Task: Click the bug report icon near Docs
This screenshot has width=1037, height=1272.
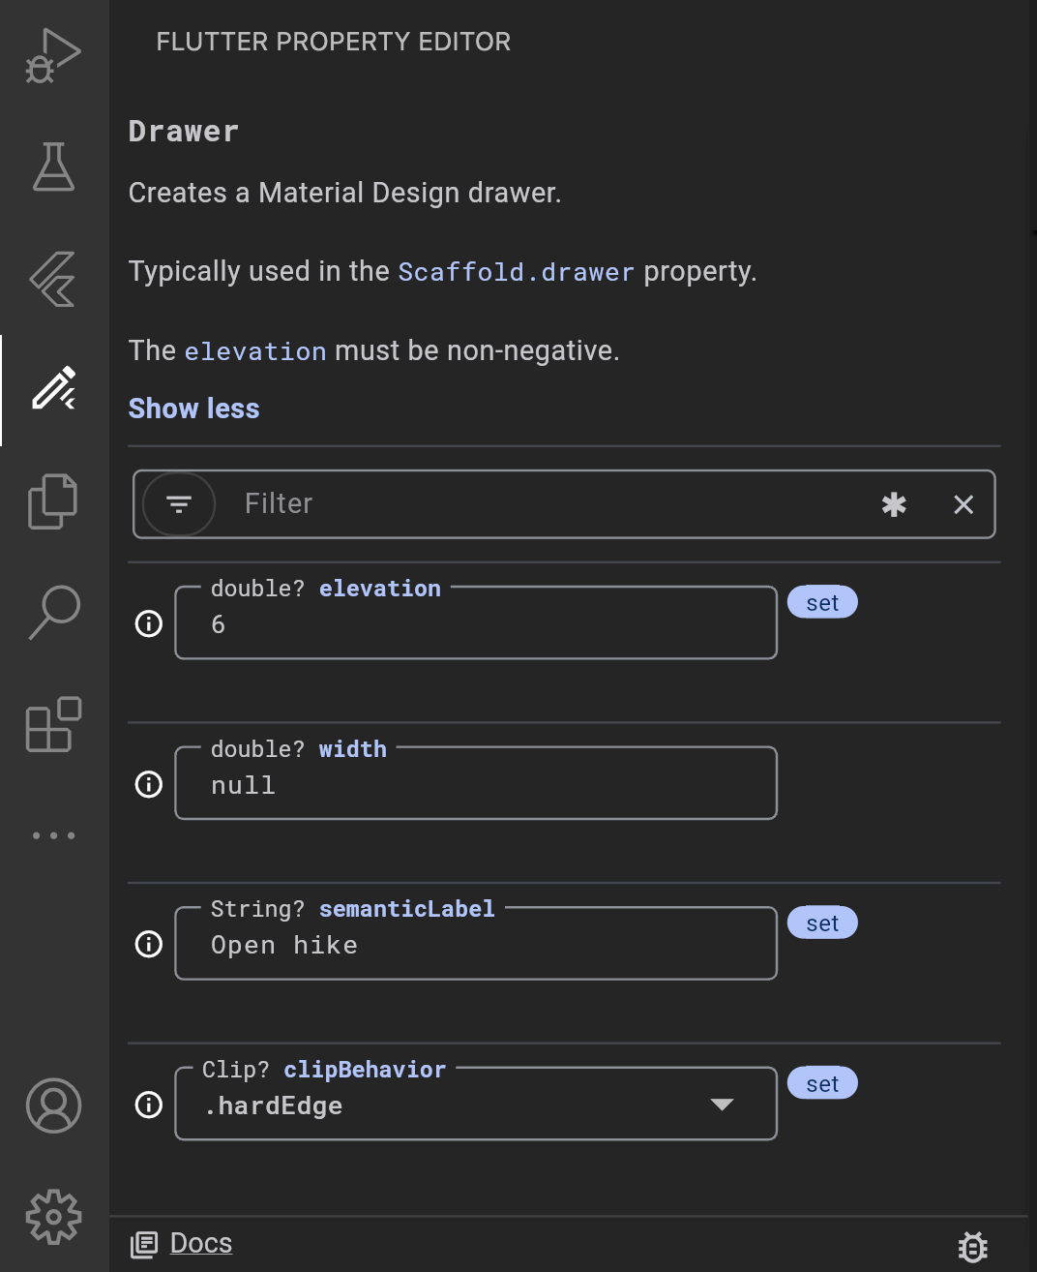Action: tap(972, 1245)
